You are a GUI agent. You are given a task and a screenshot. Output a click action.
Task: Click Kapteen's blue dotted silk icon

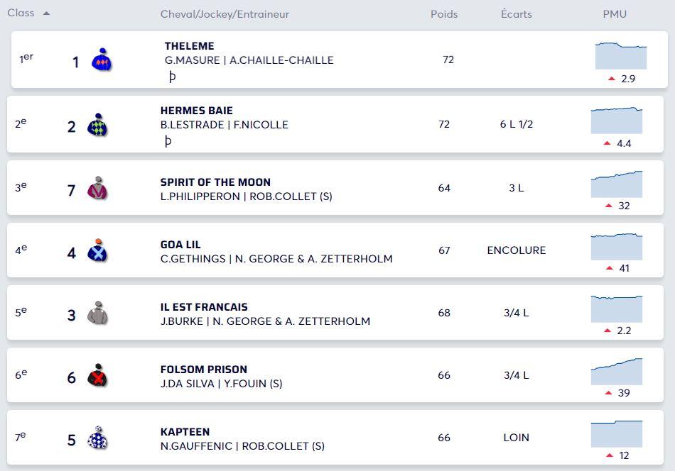point(97,438)
